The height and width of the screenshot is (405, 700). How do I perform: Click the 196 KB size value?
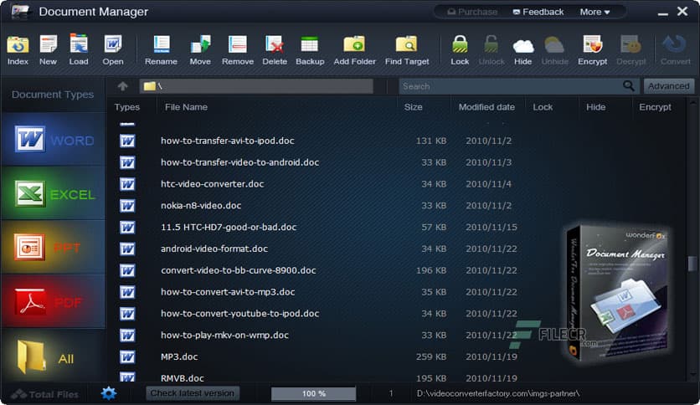coord(431,270)
